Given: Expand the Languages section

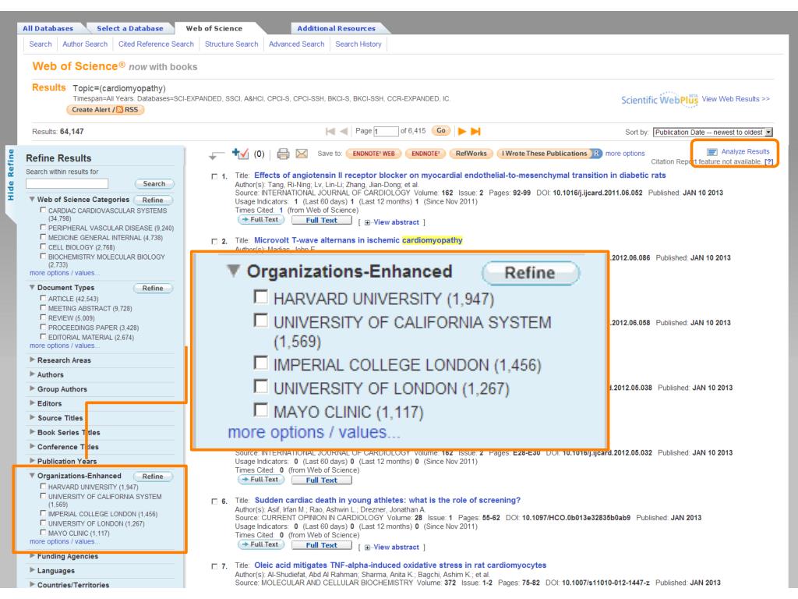Looking at the screenshot, I should [x=32, y=570].
